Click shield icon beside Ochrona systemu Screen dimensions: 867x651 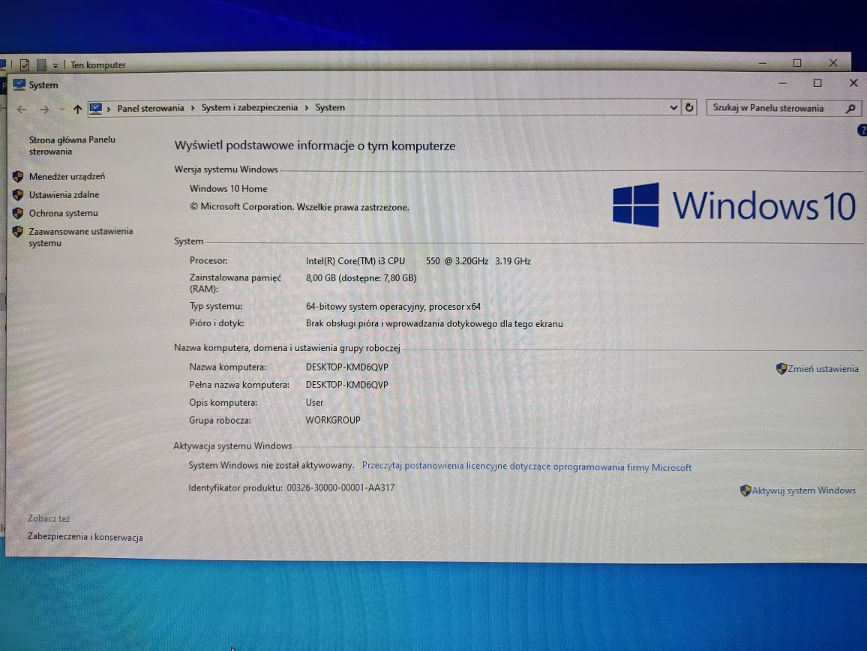(18, 213)
